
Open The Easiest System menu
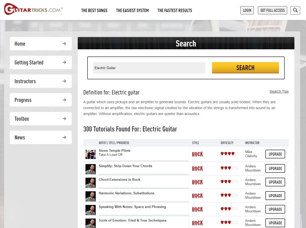click(132, 11)
